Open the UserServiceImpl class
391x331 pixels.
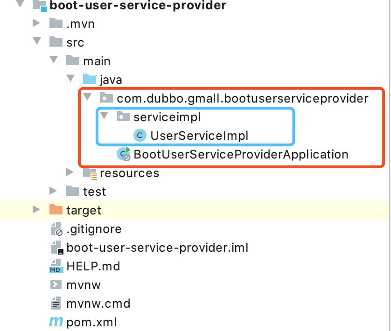click(199, 136)
